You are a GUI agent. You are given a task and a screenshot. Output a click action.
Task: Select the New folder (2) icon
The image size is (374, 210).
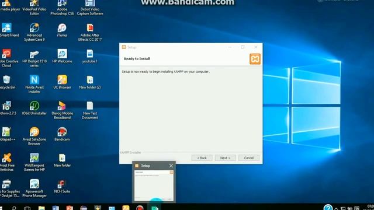[x=90, y=82]
